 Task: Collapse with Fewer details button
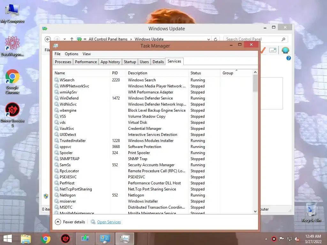(x=70, y=222)
